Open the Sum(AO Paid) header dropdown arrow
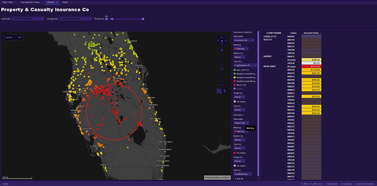This screenshot has width=377, height=186. (x=320, y=33)
